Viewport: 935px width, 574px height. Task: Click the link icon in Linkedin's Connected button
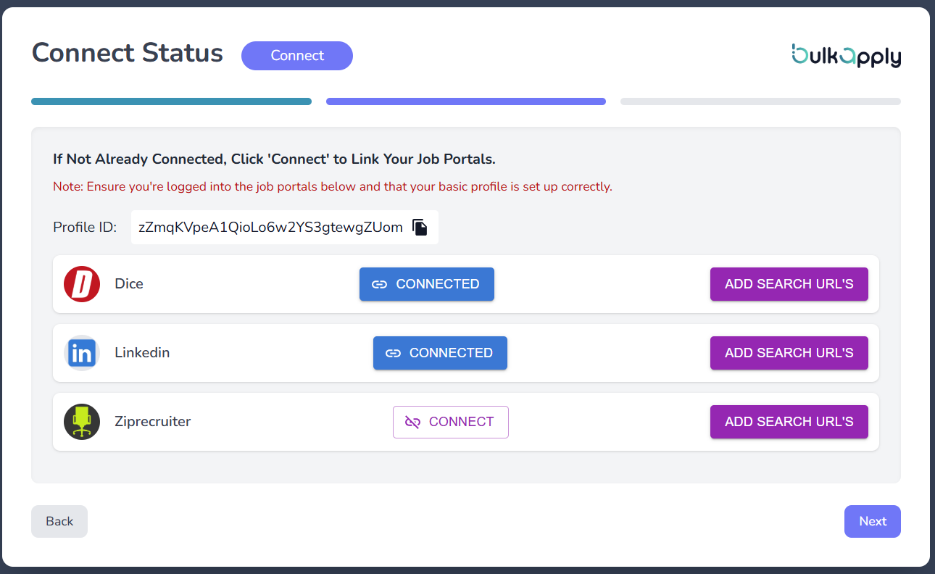tap(393, 353)
